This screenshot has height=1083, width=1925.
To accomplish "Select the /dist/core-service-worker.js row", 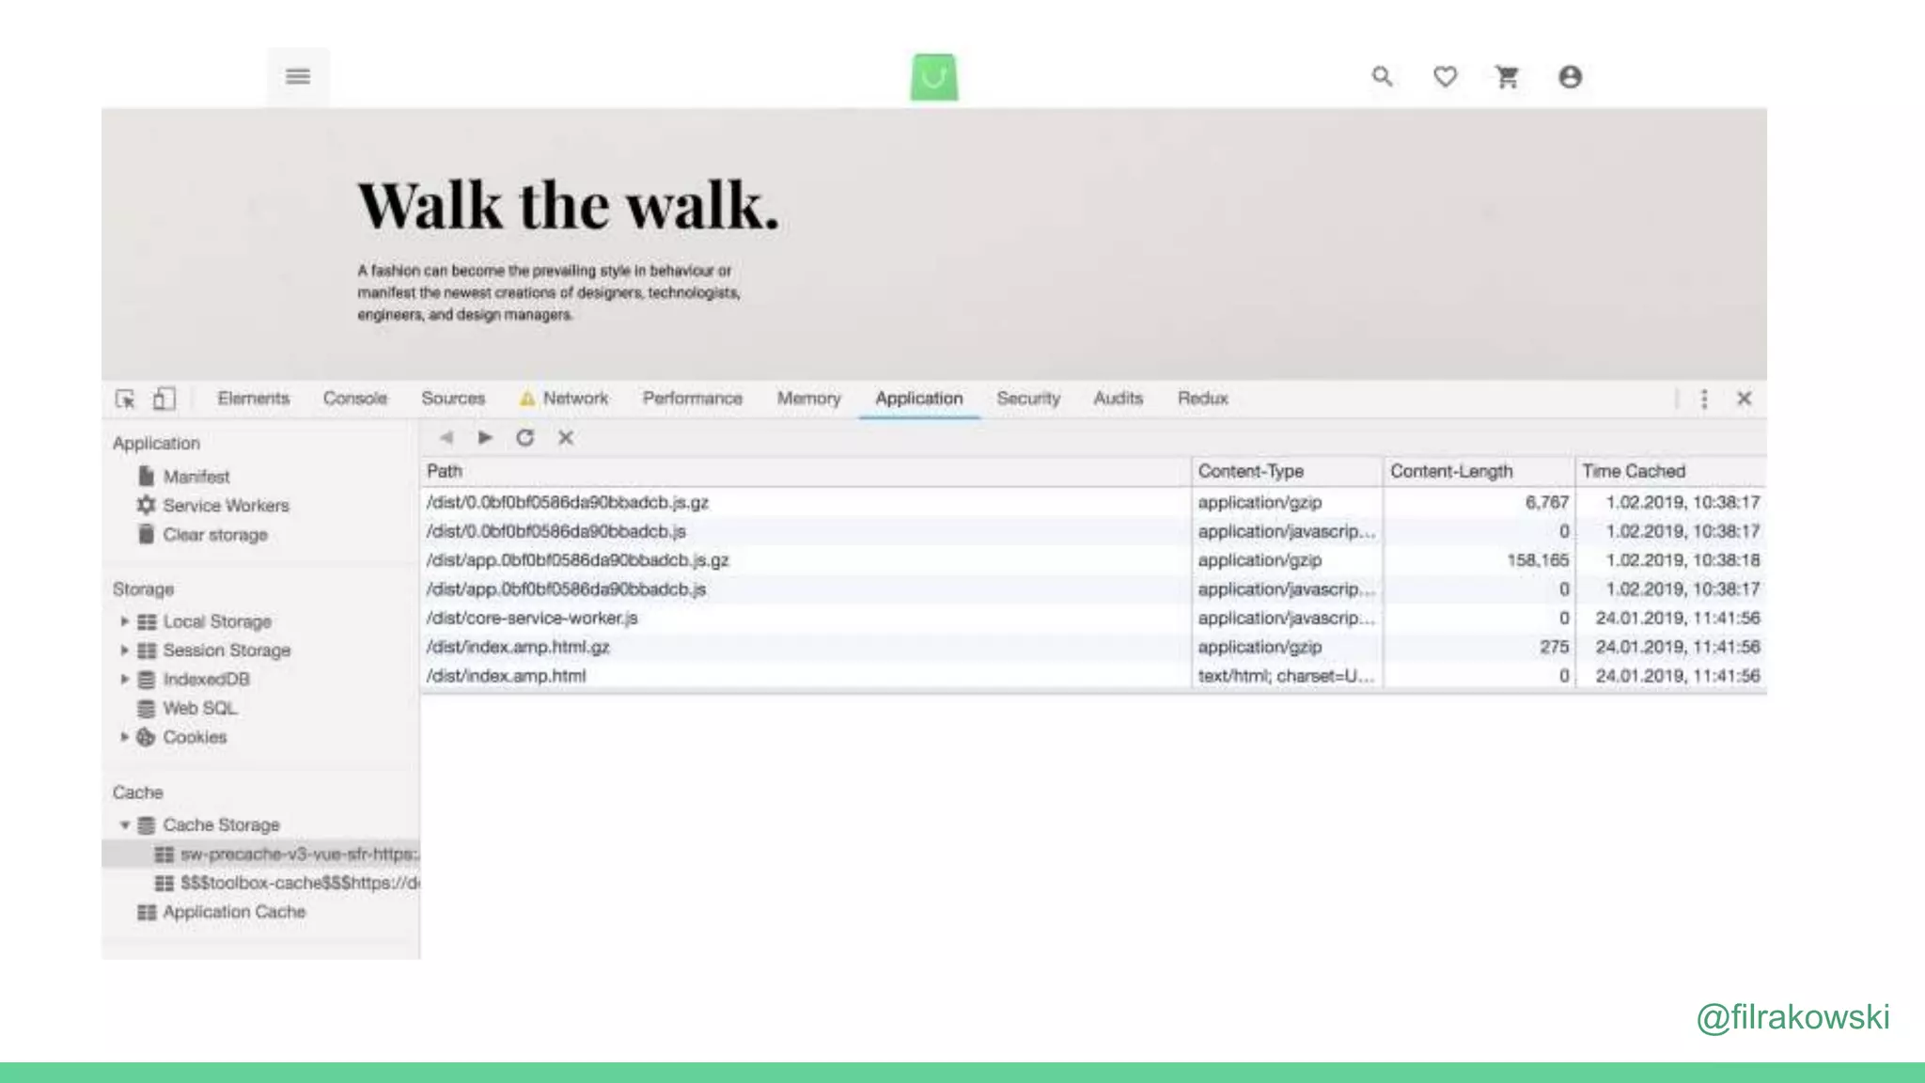I will tap(532, 619).
